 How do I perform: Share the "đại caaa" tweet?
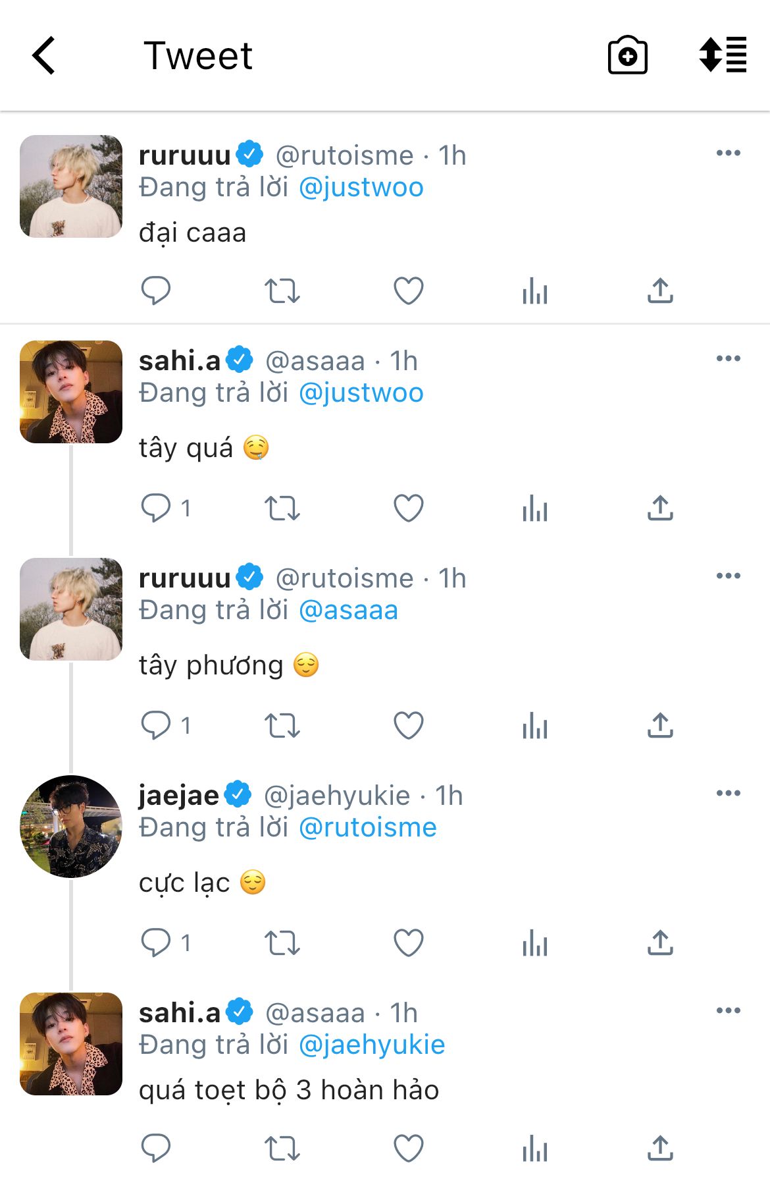[x=660, y=290]
